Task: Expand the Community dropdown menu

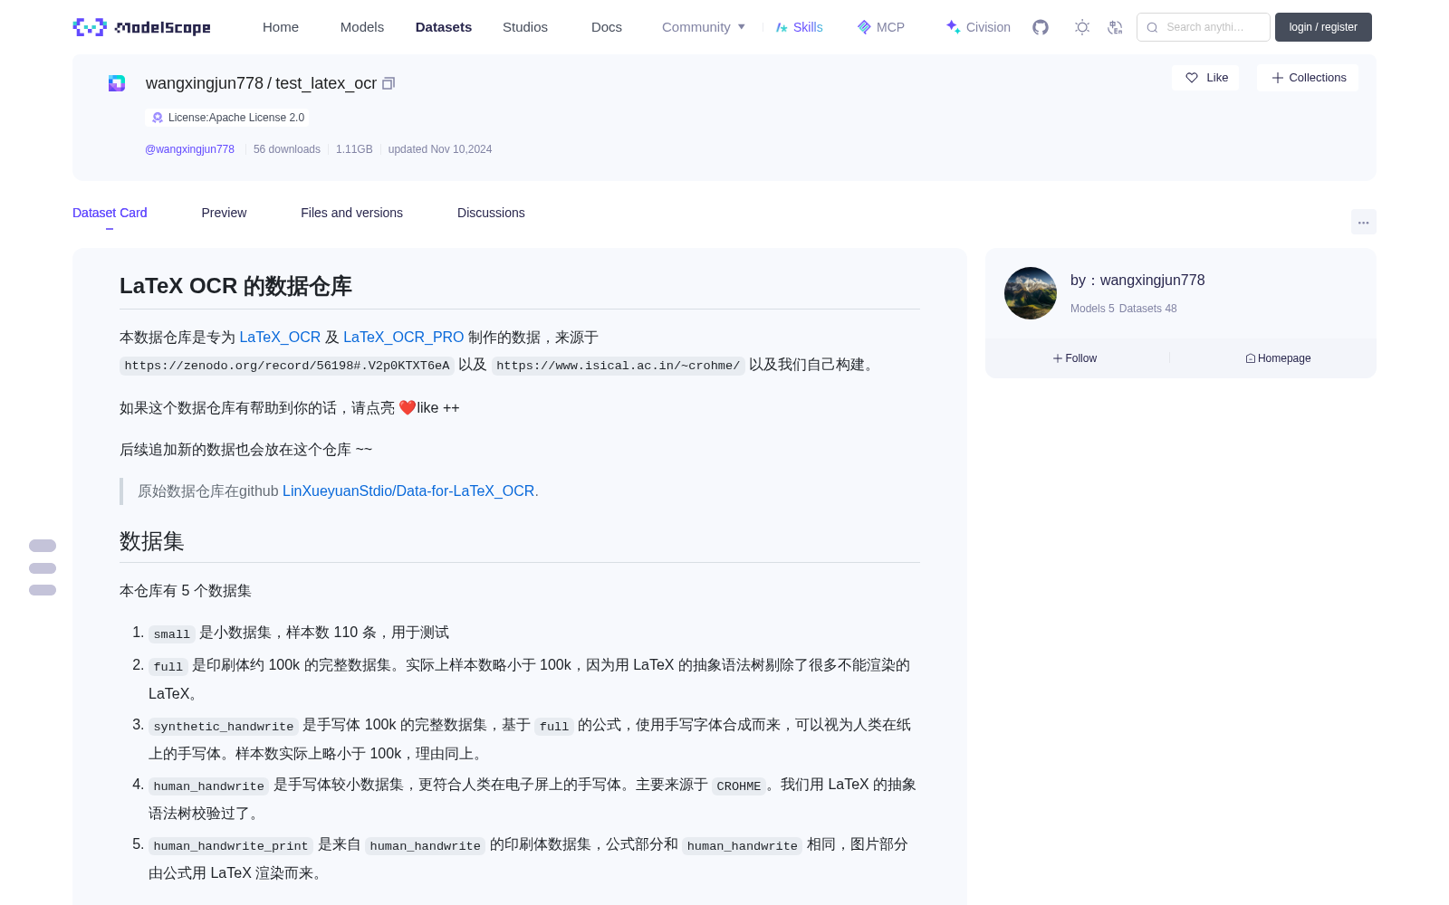Action: 704,27
